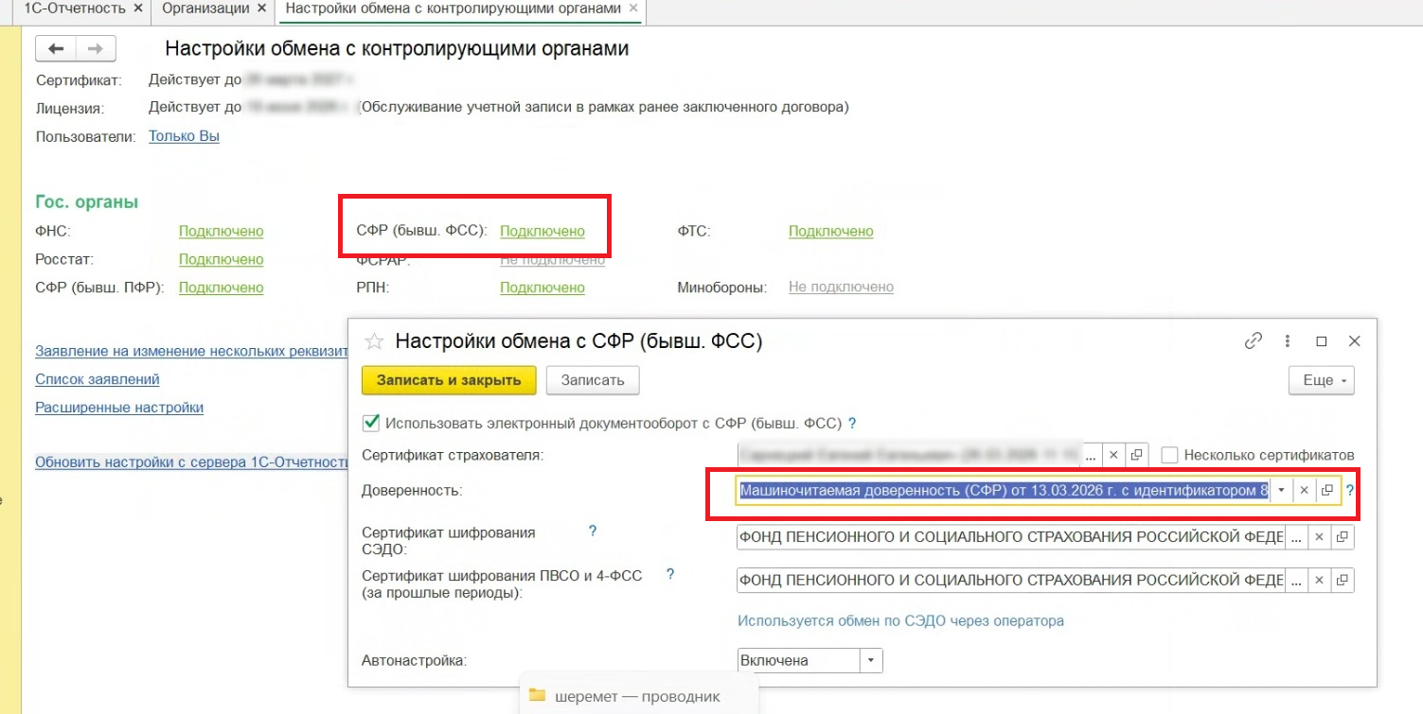Expand the Доверенность dropdown list
Screen dimensions: 1423x714
point(1281,491)
